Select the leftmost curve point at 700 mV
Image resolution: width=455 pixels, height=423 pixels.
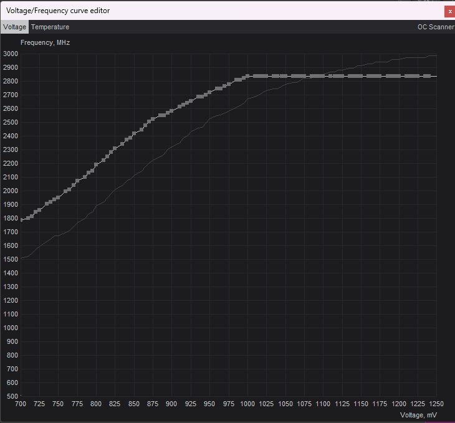pos(21,220)
